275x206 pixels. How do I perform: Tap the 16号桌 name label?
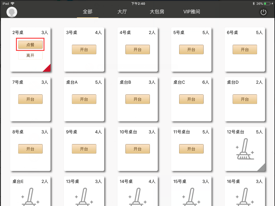click(233, 181)
